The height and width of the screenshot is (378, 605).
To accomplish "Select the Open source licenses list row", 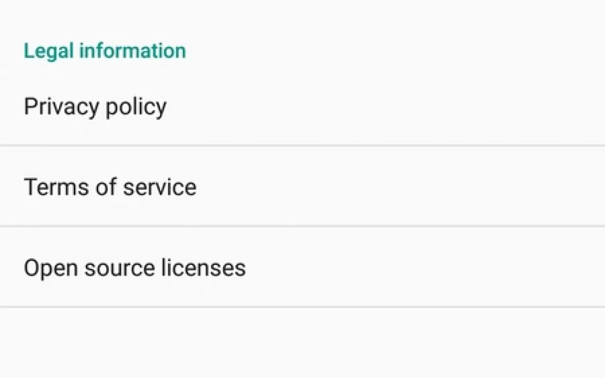I will pos(302,268).
